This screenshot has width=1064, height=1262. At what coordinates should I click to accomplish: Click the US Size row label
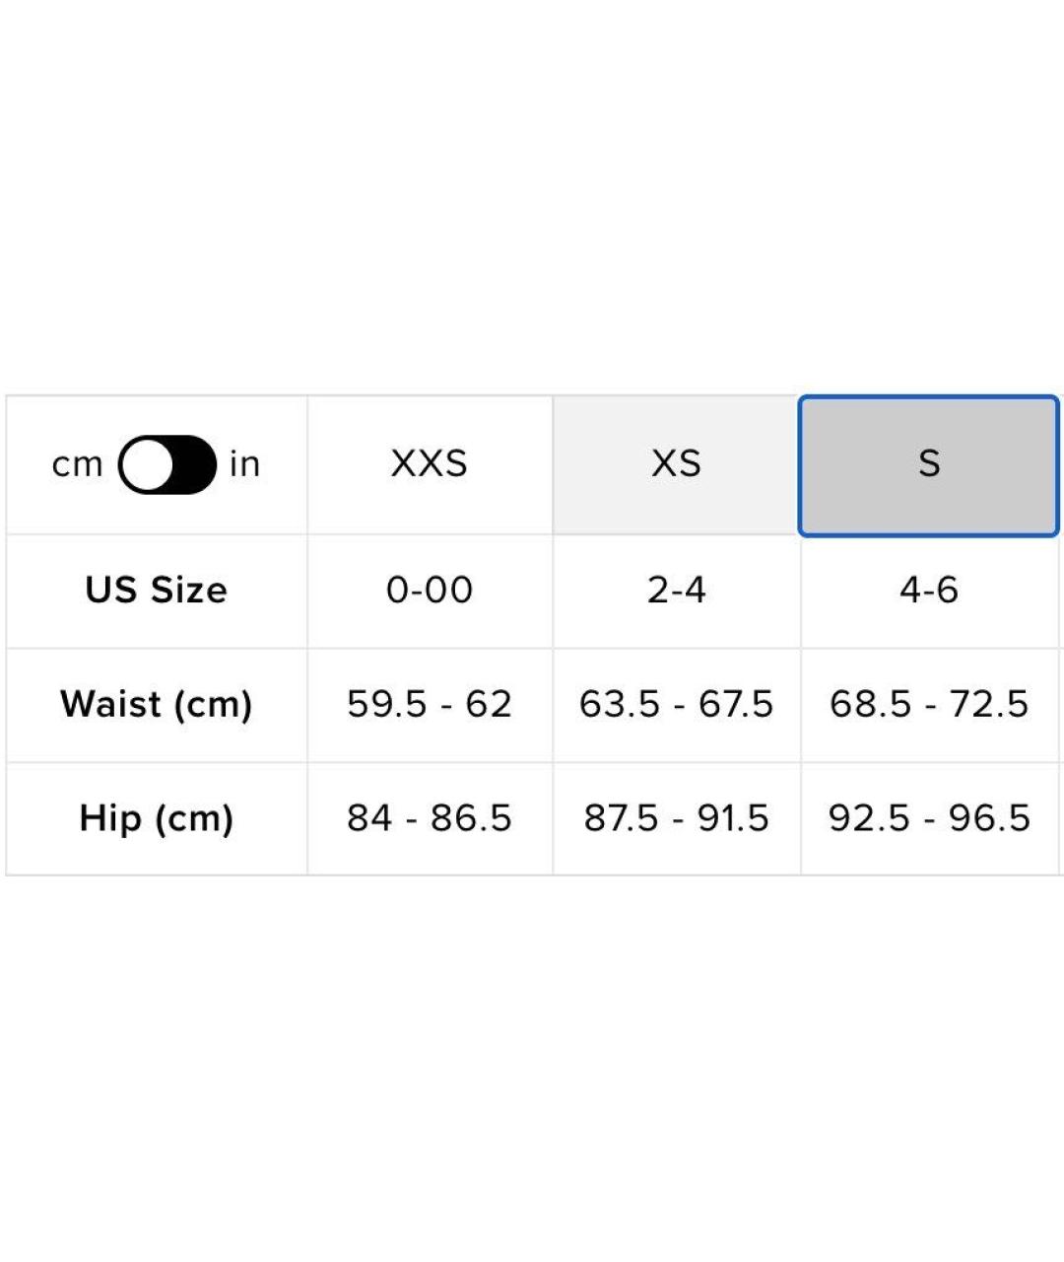[157, 591]
